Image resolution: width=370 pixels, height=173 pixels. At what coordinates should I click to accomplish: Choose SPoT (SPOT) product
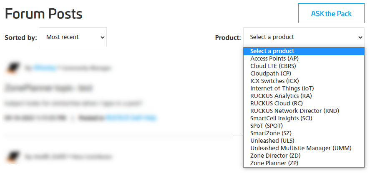click(304, 126)
